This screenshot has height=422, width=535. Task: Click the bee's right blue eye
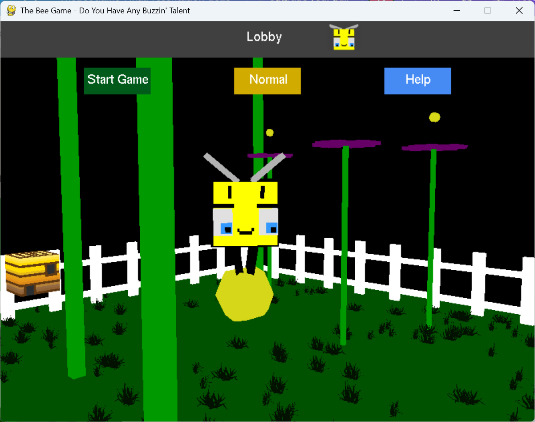[x=271, y=228]
